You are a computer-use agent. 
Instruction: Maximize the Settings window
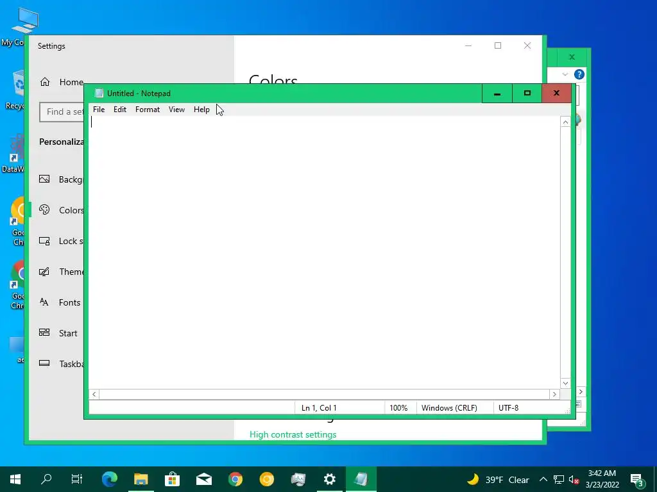498,45
